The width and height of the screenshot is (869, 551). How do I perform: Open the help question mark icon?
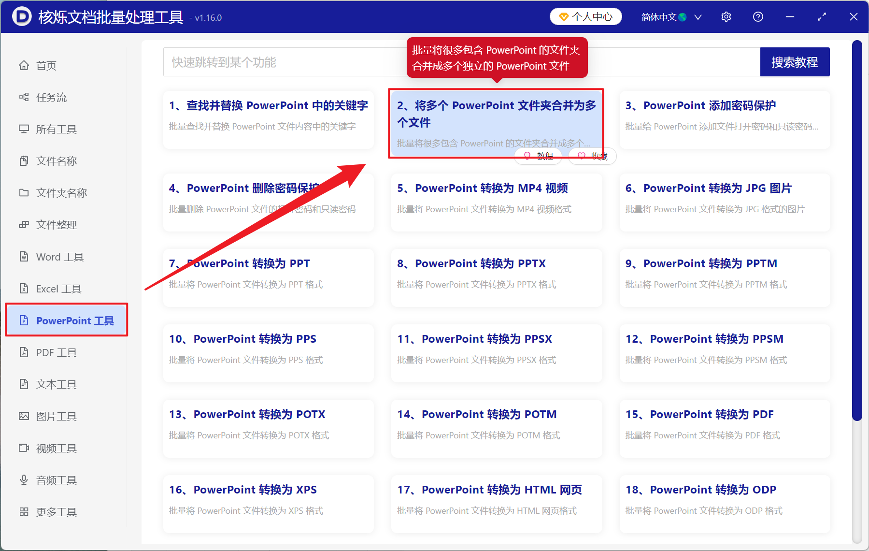point(757,16)
